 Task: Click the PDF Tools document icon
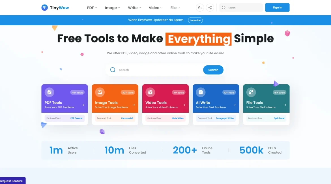pos(50,92)
